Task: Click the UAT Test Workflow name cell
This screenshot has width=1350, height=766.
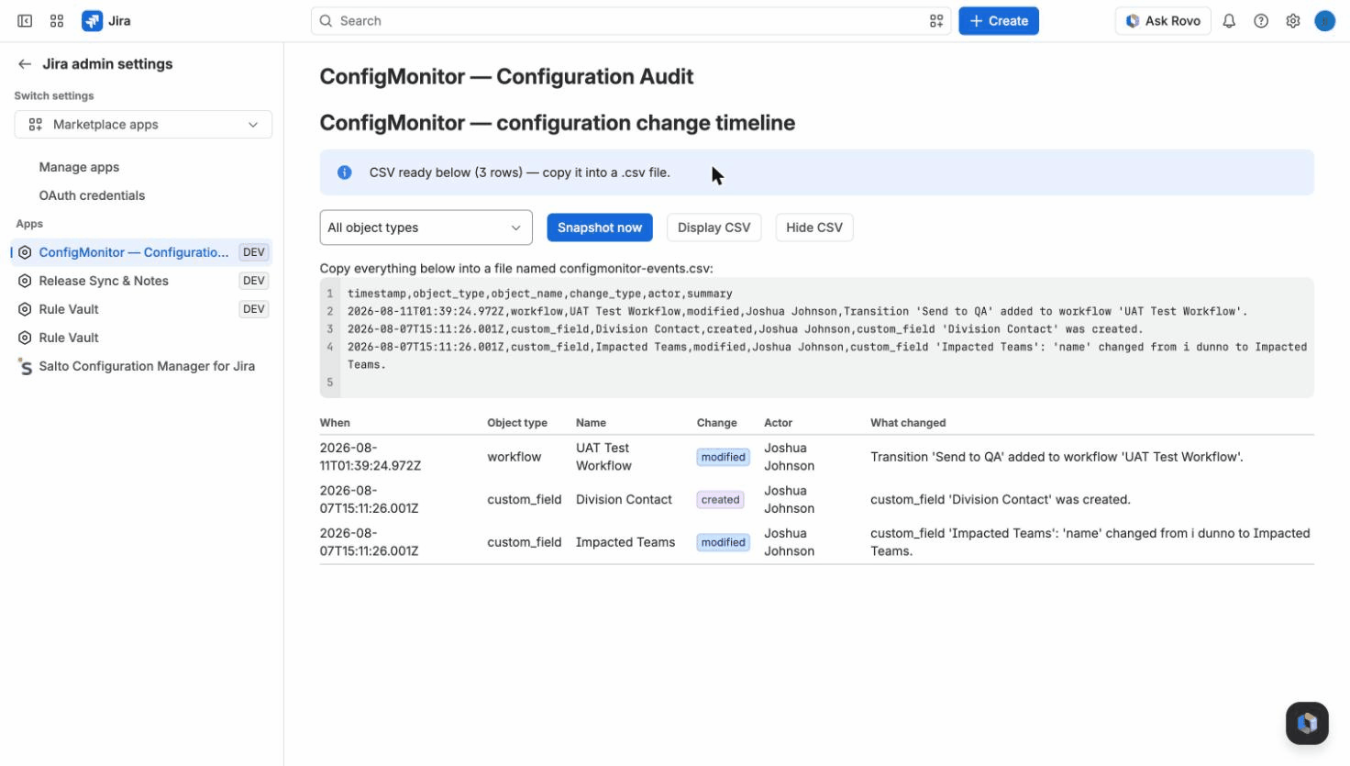Action: [603, 457]
